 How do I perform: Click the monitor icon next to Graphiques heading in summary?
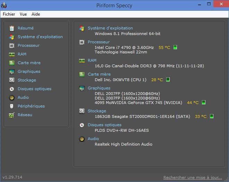[x=82, y=88]
